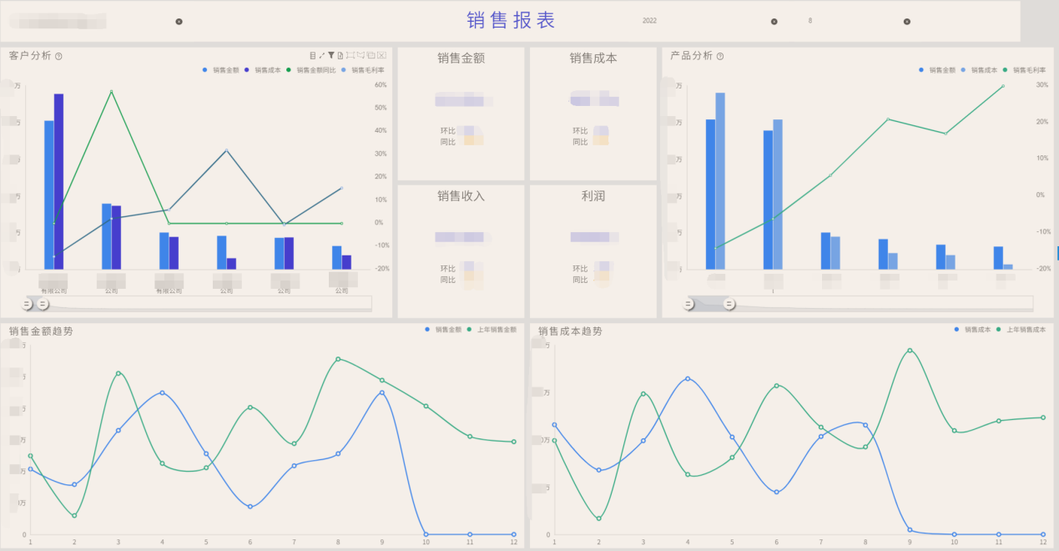Open the month filter showing 8
This screenshot has width=1059, height=551.
click(x=809, y=20)
